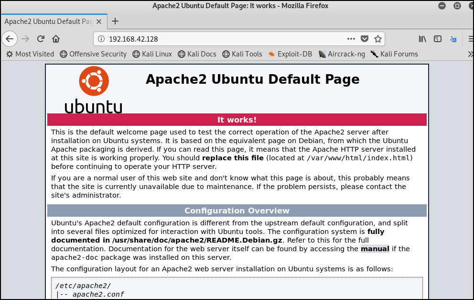
Task: Open the Most Visited bookmarks folder
Action: click(x=30, y=54)
